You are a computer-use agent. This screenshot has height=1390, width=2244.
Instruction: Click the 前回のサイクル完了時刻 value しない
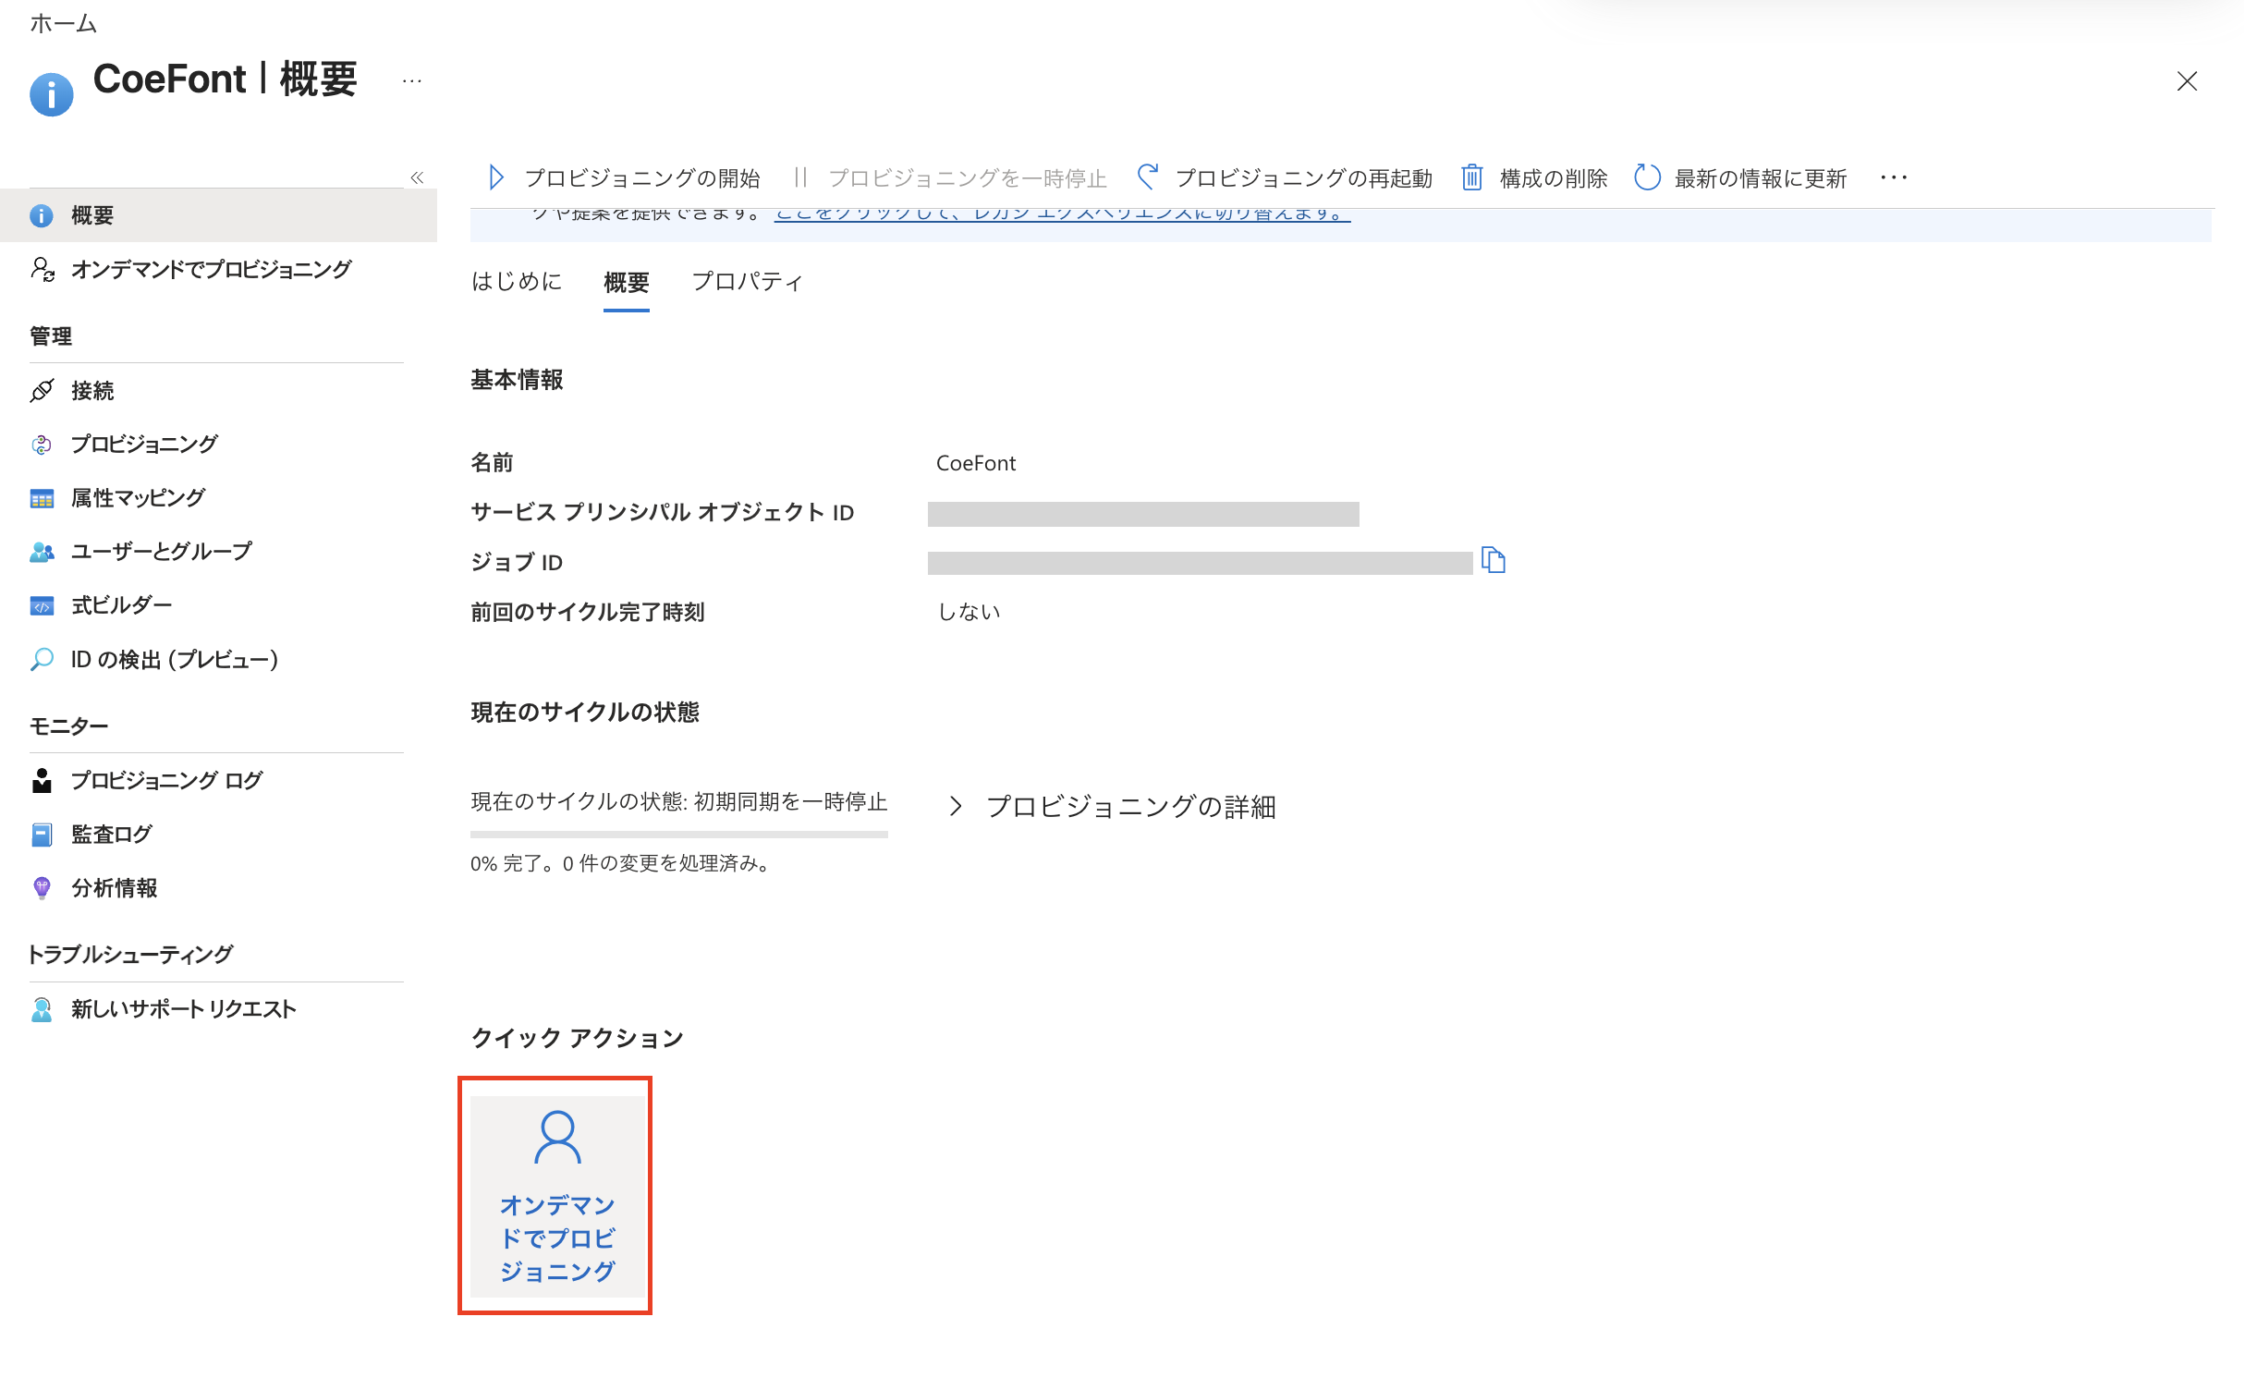(x=969, y=612)
